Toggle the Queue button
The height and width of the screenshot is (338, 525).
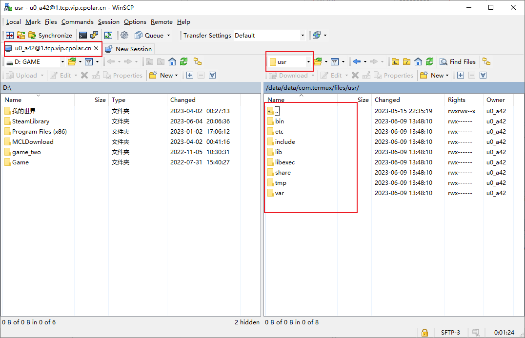point(149,35)
